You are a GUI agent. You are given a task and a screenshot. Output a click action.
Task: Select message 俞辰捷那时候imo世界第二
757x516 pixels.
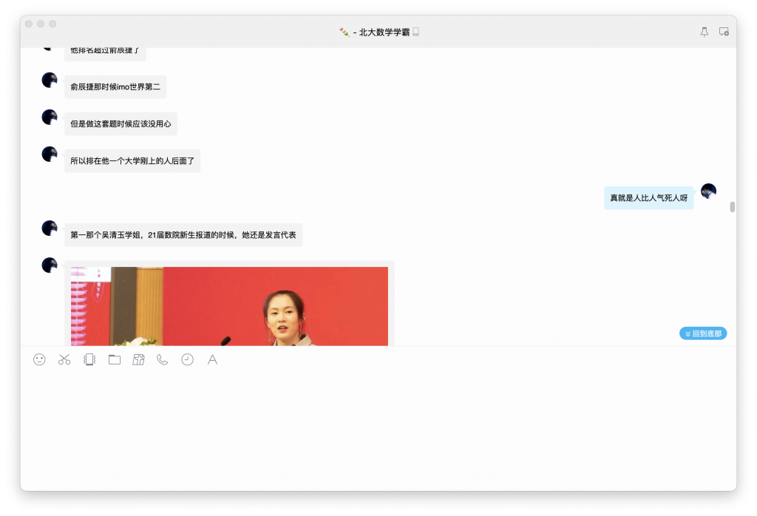(113, 86)
